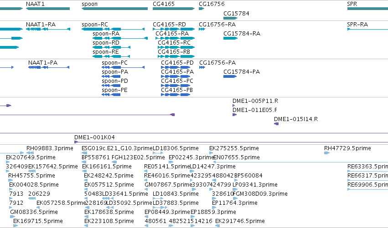Click the spoon-RE transcript label

[106, 52]
